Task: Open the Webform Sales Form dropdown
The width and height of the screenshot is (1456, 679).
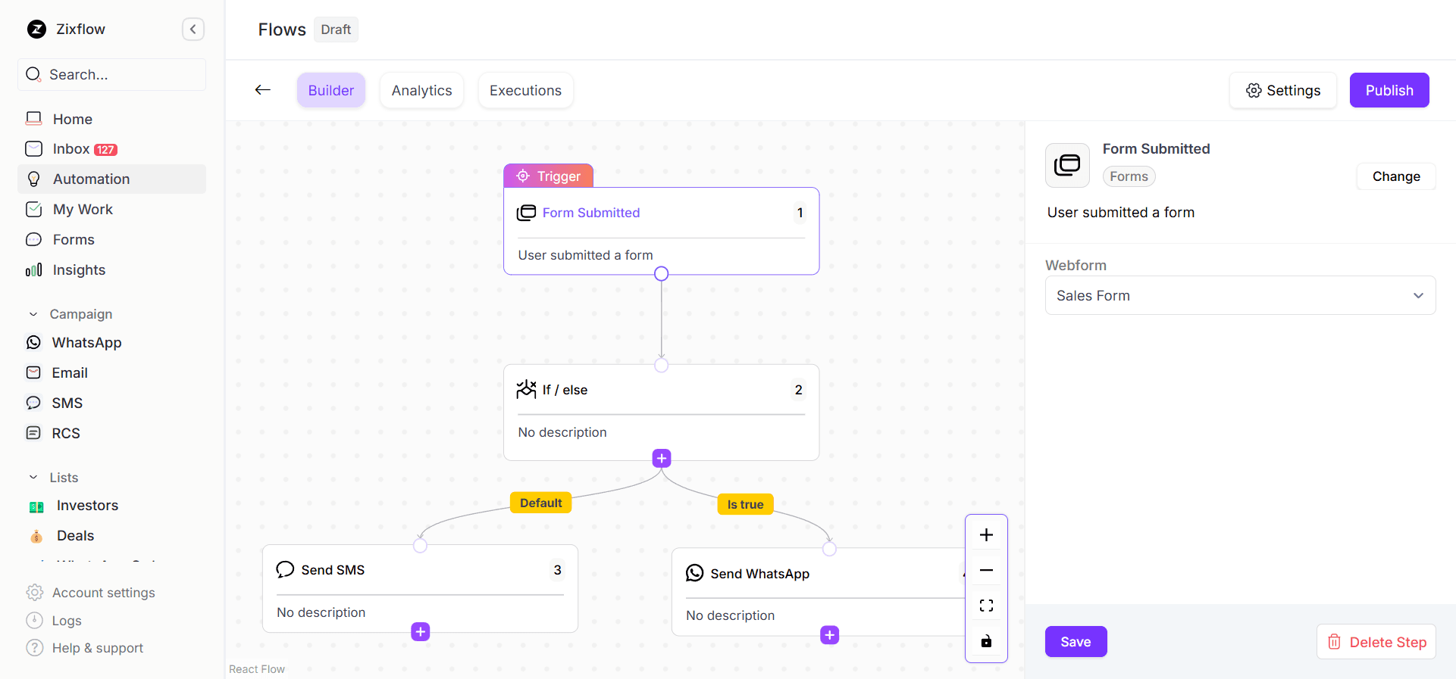Action: click(1240, 296)
